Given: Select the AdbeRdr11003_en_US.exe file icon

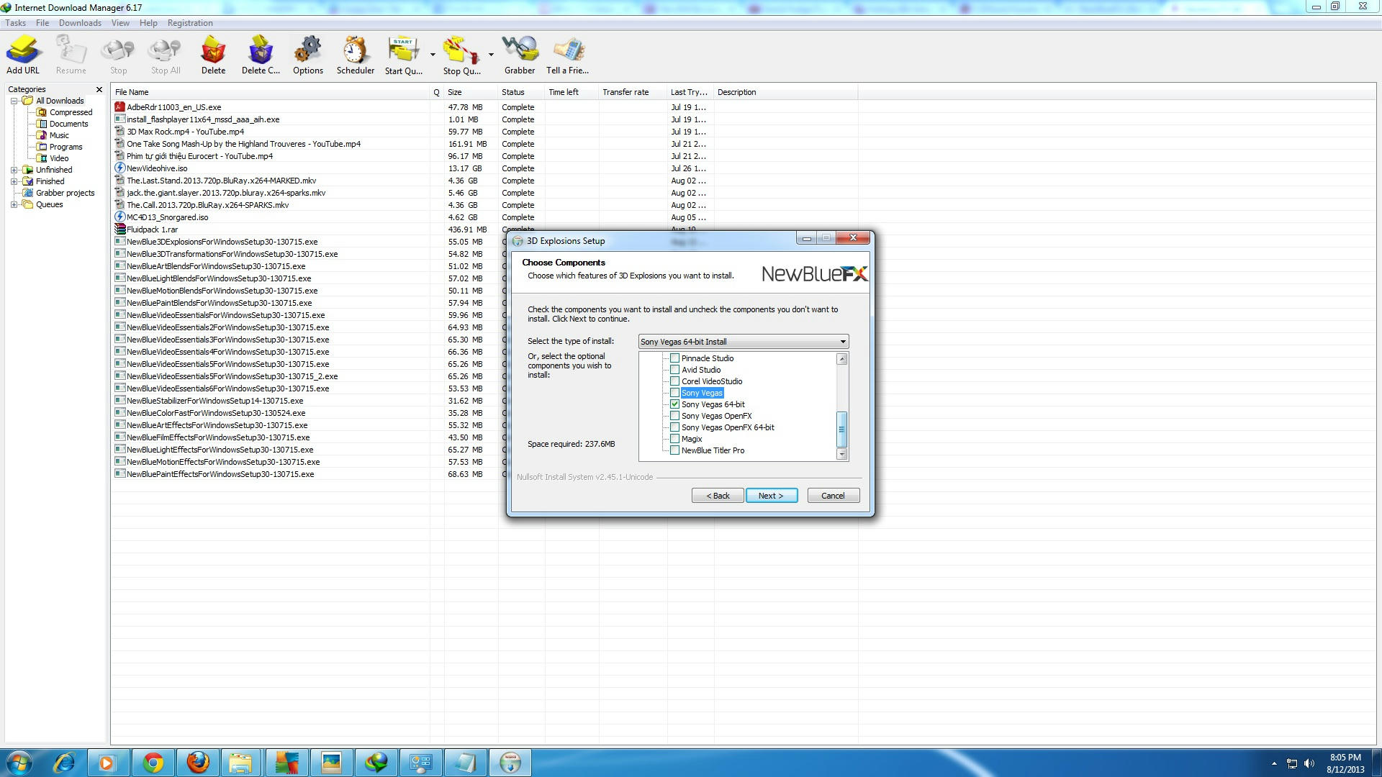Looking at the screenshot, I should [x=120, y=107].
